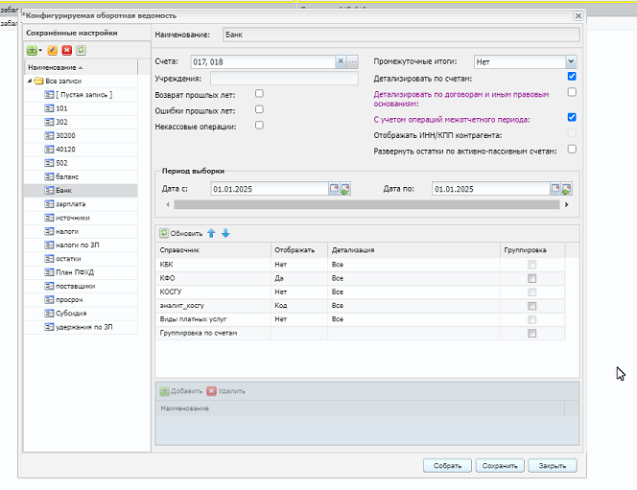Click the red delete setting icon
This screenshot has height=490, width=637.
click(67, 50)
